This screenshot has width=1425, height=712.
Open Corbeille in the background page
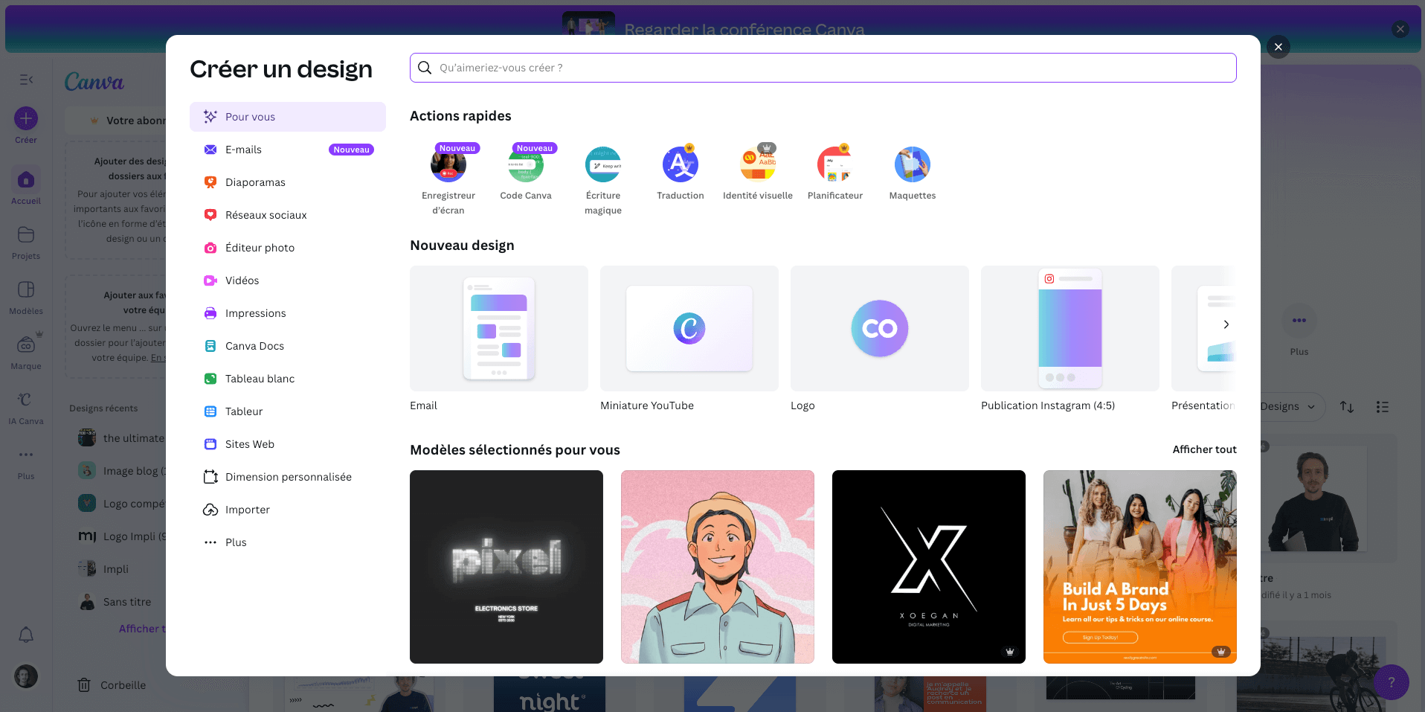(x=112, y=685)
